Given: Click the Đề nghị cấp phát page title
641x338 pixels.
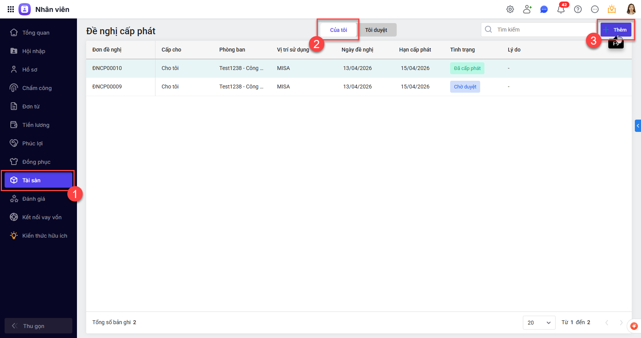Looking at the screenshot, I should tap(121, 31).
